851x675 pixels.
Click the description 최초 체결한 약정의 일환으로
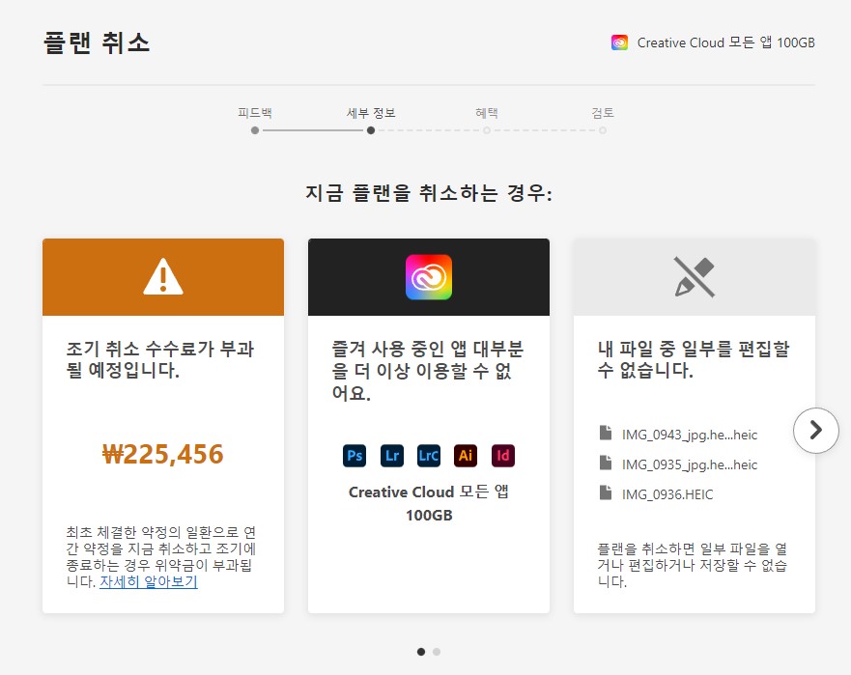pos(160,557)
